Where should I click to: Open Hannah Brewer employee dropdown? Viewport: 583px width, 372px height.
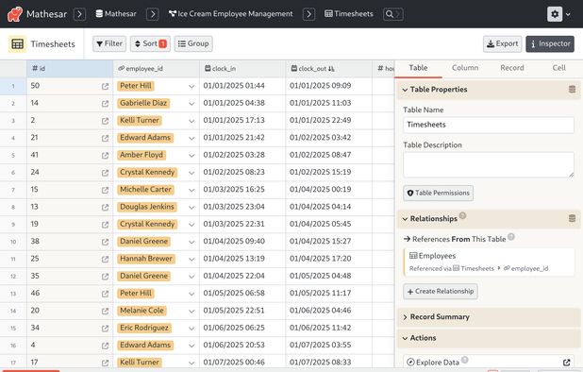(x=192, y=260)
